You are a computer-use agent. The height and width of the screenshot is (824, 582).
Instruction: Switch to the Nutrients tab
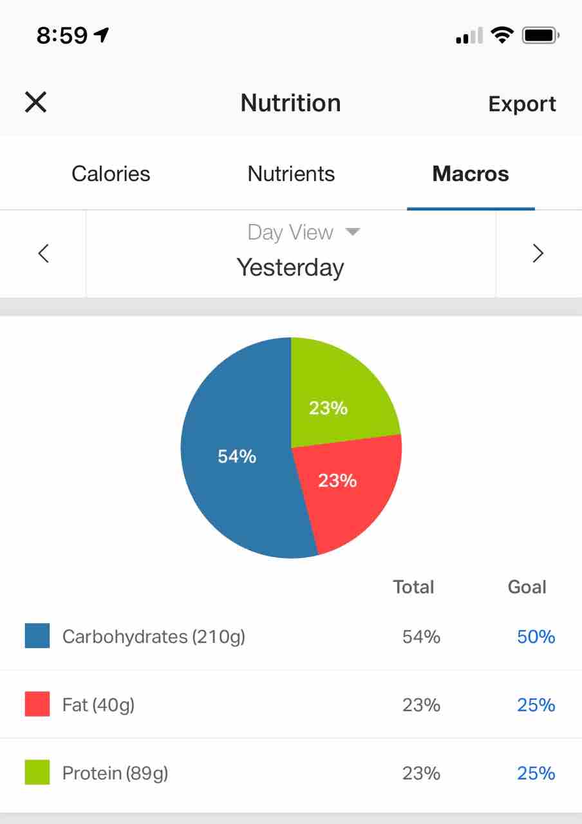291,173
